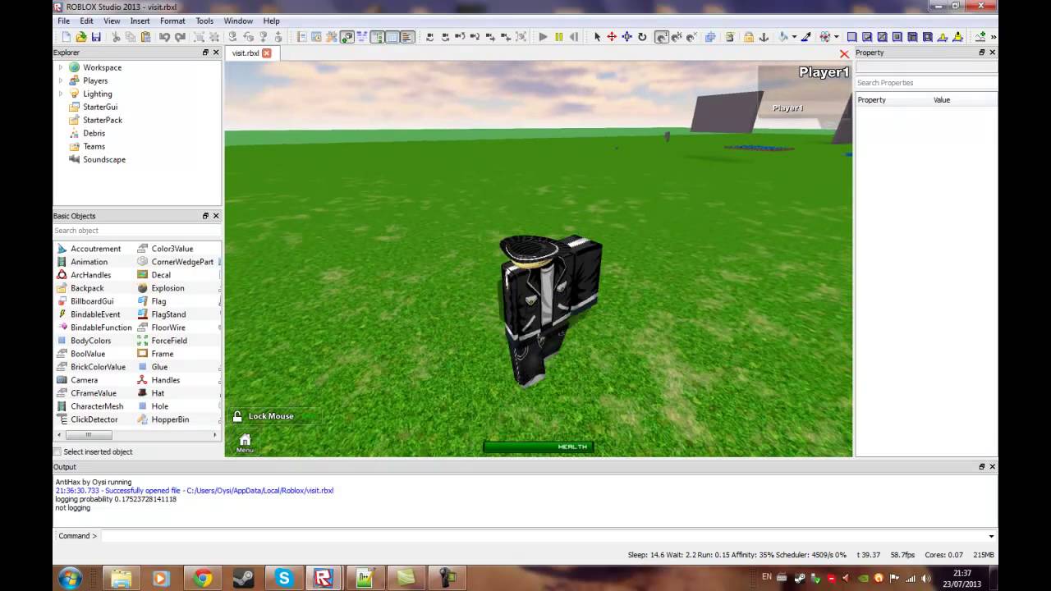Image resolution: width=1051 pixels, height=591 pixels.
Task: Select Teams in Explorer
Action: click(x=94, y=146)
